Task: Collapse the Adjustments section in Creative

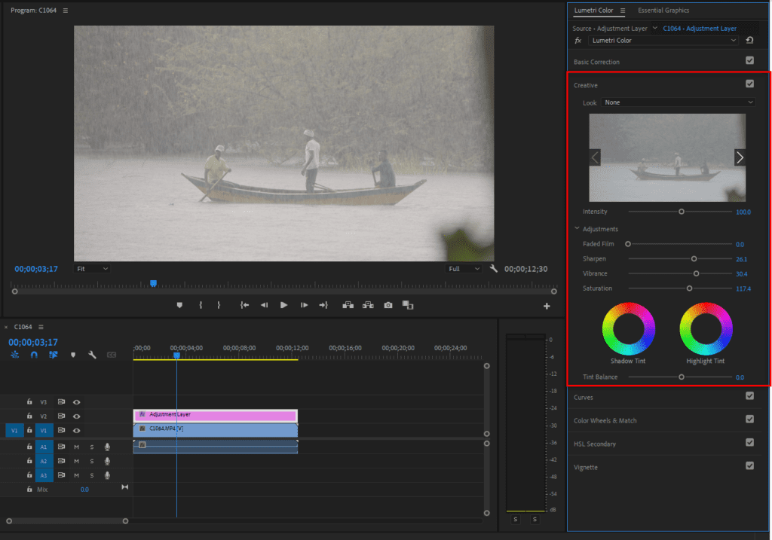Action: tap(577, 228)
